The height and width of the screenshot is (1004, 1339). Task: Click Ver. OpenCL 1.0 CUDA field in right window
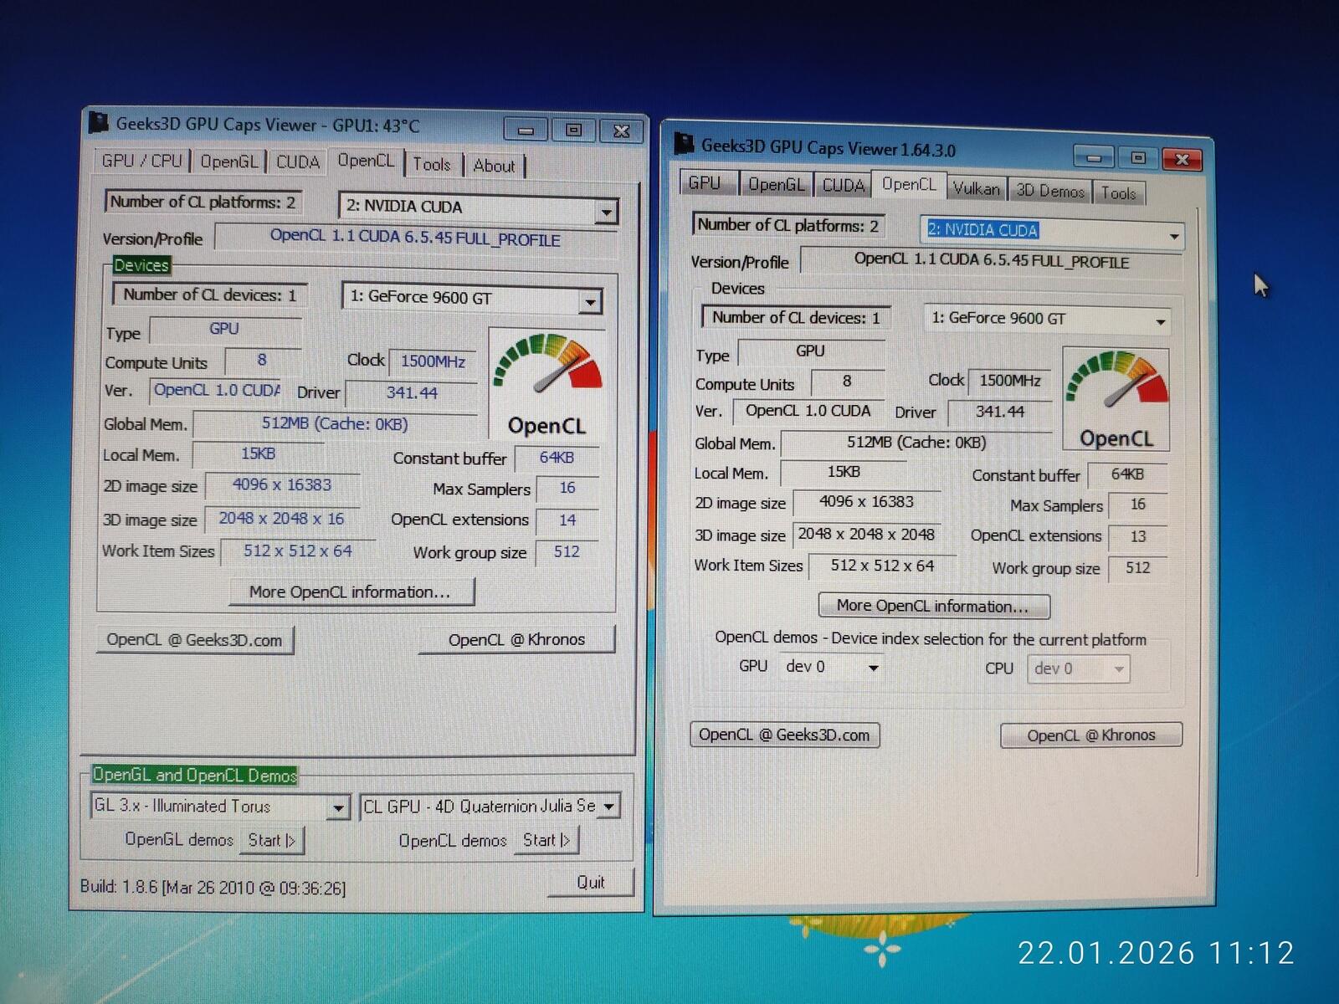tap(808, 411)
